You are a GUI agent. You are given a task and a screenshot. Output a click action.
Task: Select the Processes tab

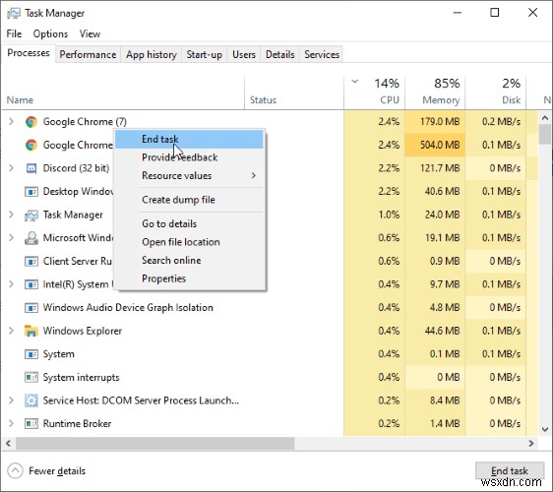pyautogui.click(x=29, y=53)
